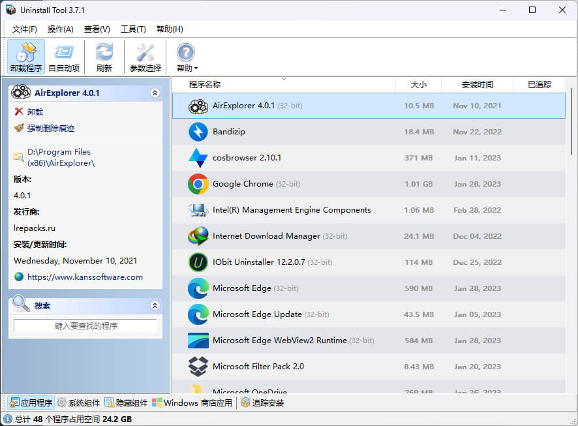The height and width of the screenshot is (426, 578).
Task: Click 强制删除痕迹 to force remove traces
Action: click(x=50, y=129)
